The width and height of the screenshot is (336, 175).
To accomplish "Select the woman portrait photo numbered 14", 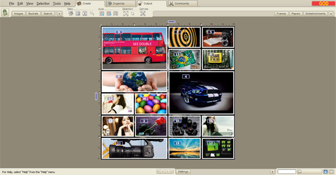I will (118, 126).
